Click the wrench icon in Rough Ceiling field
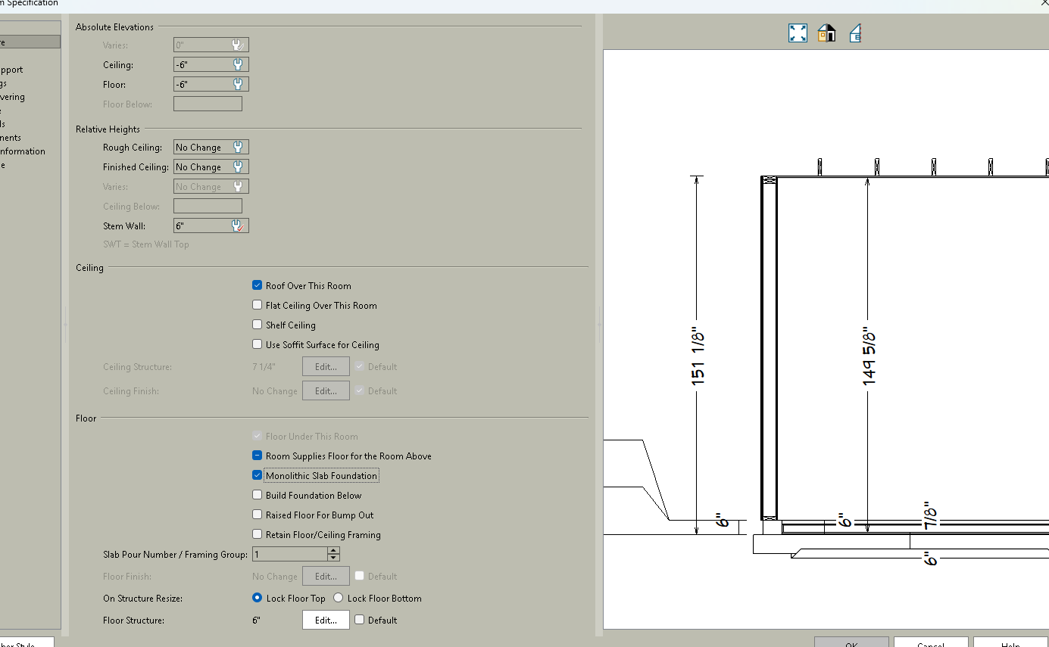Image resolution: width=1049 pixels, height=647 pixels. pyautogui.click(x=238, y=148)
